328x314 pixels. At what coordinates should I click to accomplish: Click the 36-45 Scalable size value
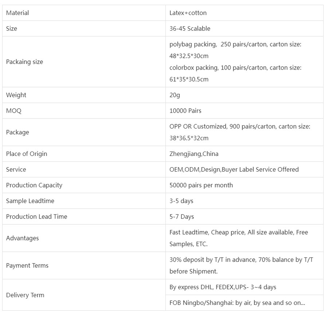click(x=190, y=28)
